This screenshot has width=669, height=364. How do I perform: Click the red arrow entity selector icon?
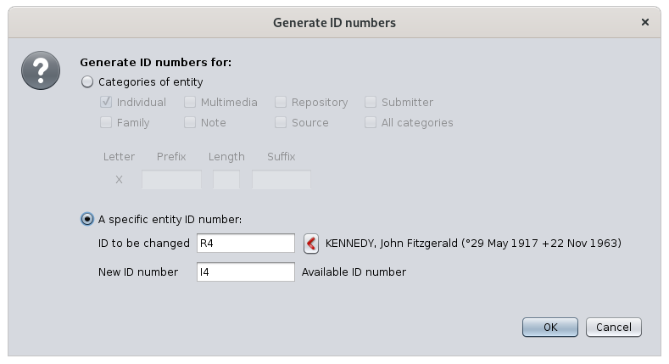pos(311,244)
